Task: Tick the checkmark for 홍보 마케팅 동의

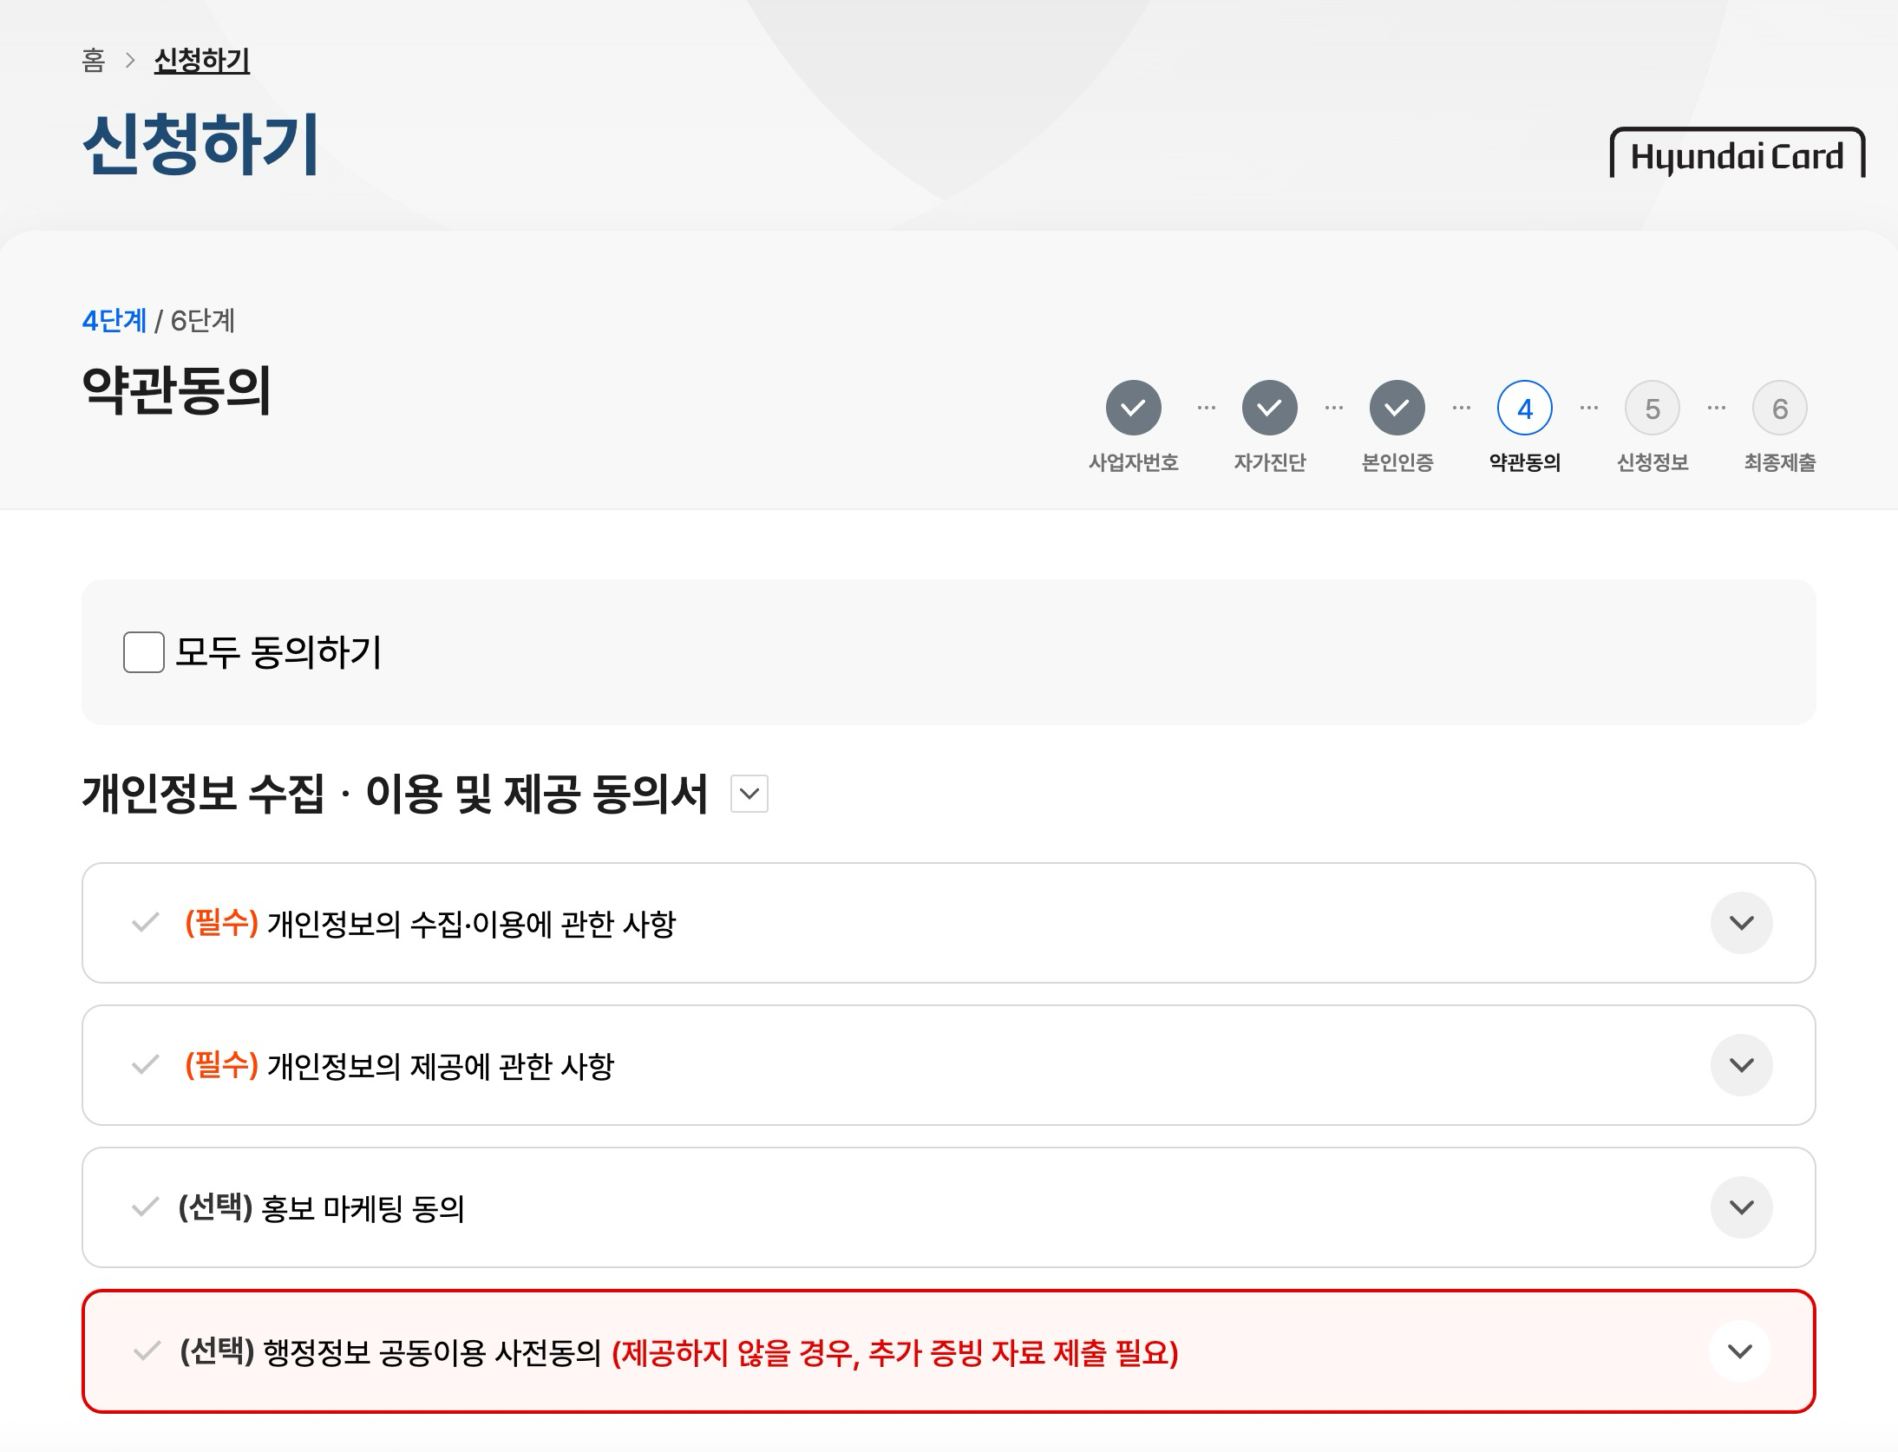Action: [145, 1207]
